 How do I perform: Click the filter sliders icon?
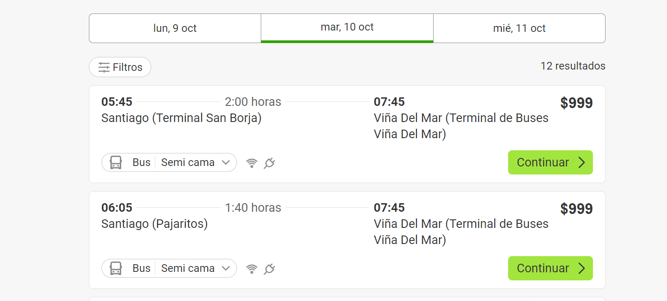104,67
